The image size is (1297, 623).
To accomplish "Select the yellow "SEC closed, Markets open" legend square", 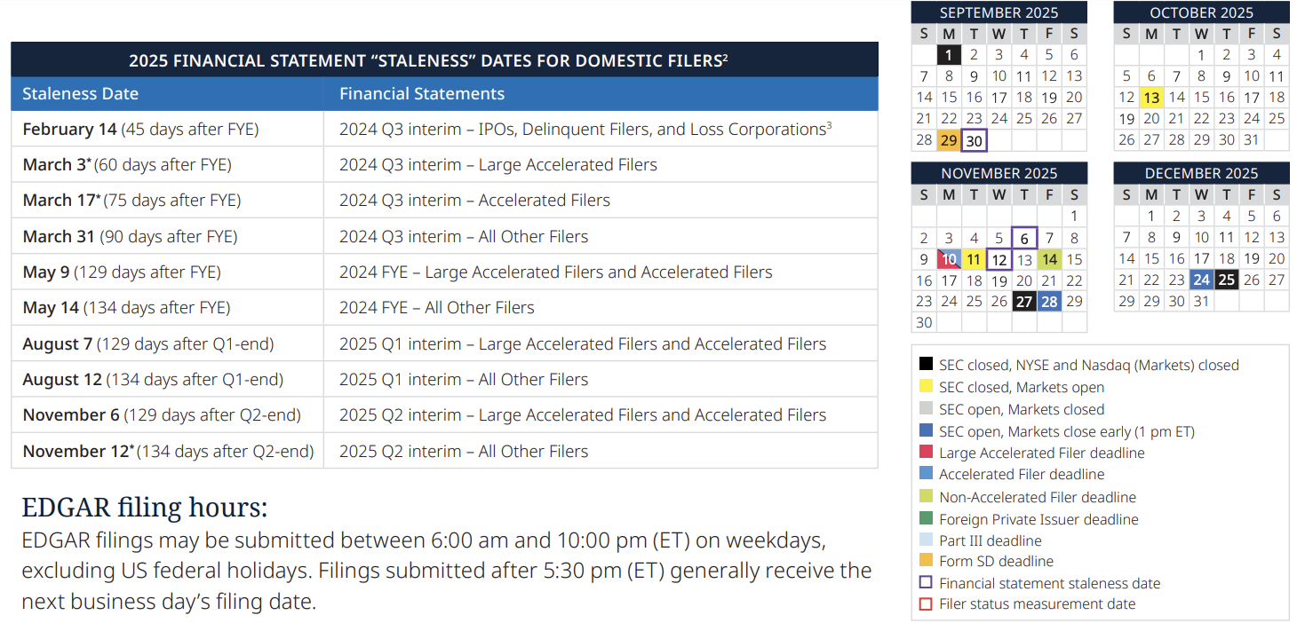I will 924,387.
